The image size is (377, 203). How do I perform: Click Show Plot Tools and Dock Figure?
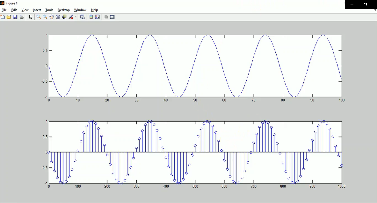[113, 17]
